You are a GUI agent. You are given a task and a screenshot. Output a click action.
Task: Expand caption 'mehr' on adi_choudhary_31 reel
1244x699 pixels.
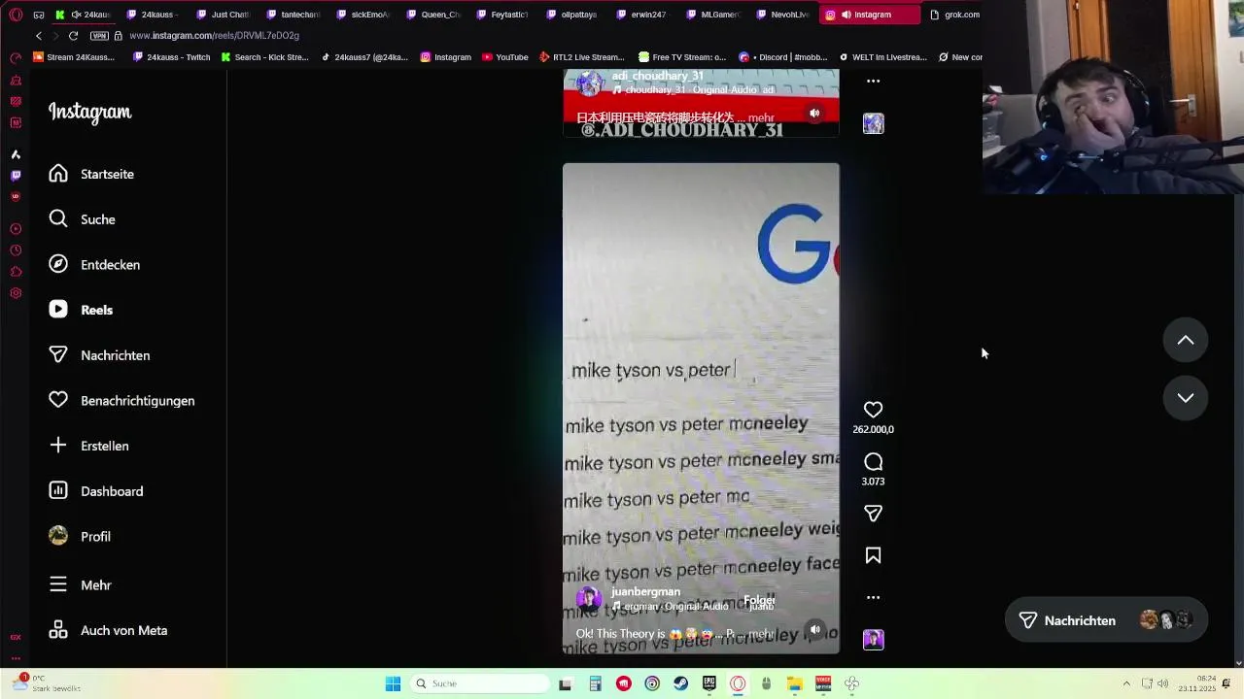[761, 117]
